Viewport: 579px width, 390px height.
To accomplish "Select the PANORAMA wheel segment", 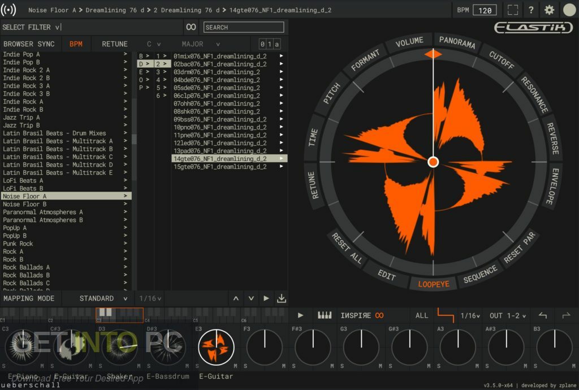I will [457, 42].
